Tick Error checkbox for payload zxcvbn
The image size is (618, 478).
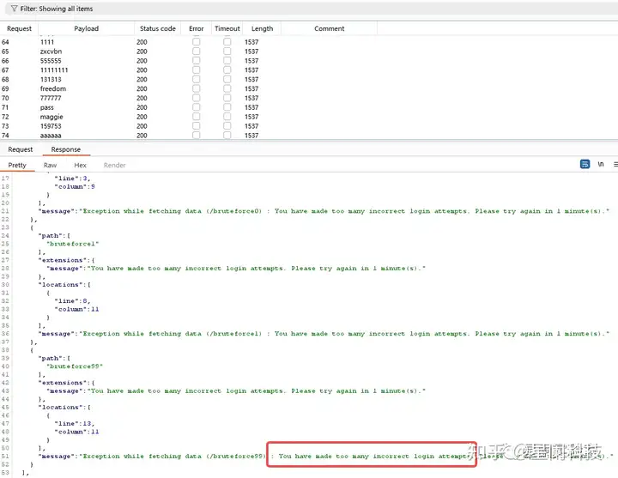[x=197, y=51]
